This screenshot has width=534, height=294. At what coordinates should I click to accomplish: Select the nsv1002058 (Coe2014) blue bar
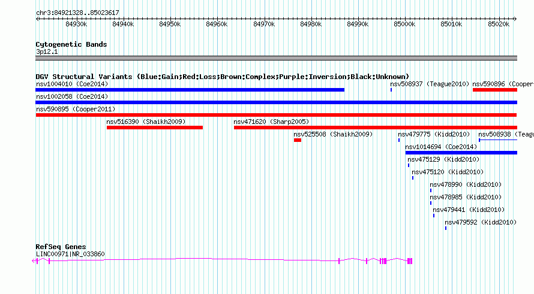[276, 102]
